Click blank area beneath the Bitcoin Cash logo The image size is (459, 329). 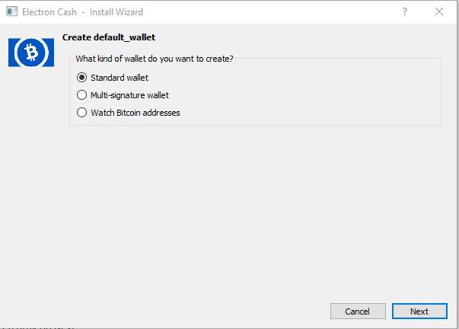pos(31,176)
